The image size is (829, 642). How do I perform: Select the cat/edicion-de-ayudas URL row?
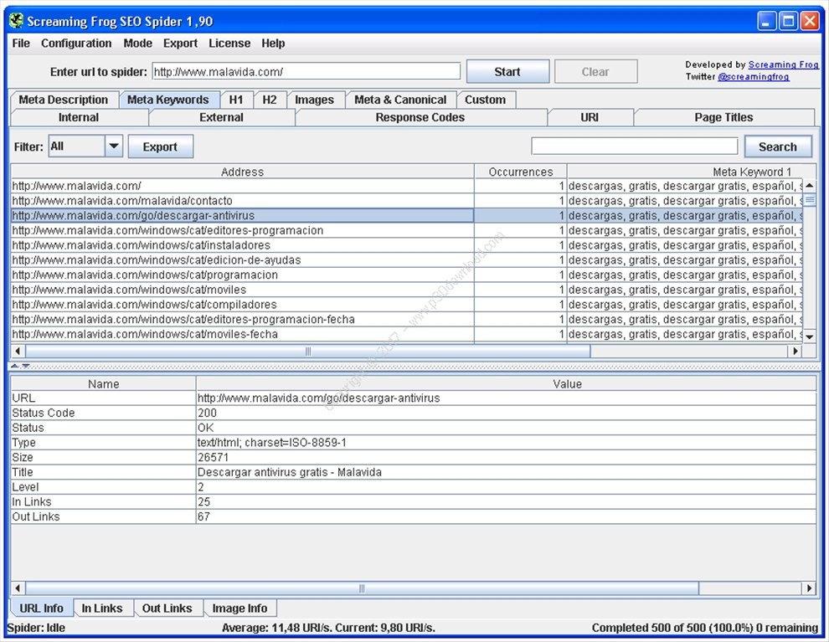[x=407, y=260]
